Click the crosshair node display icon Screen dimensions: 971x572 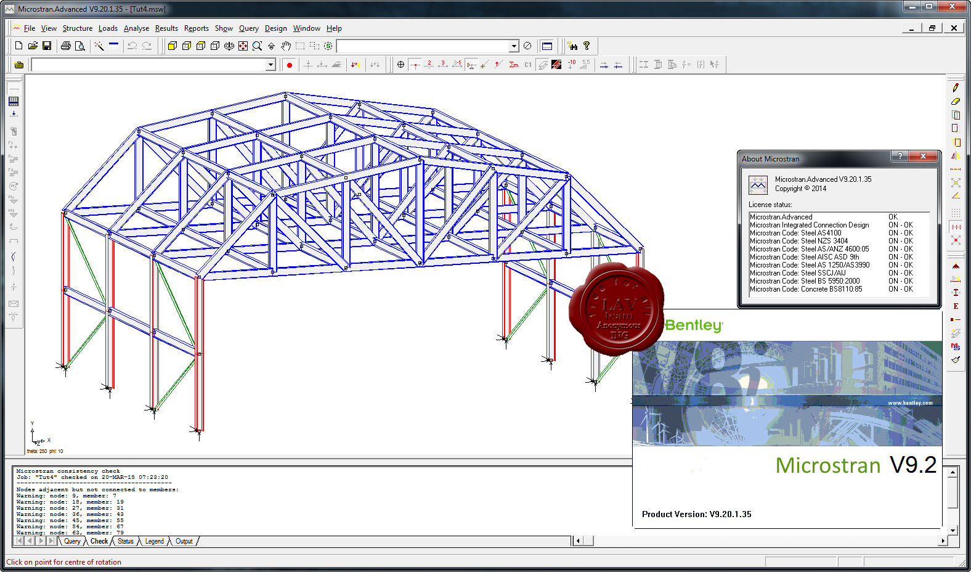tap(400, 65)
